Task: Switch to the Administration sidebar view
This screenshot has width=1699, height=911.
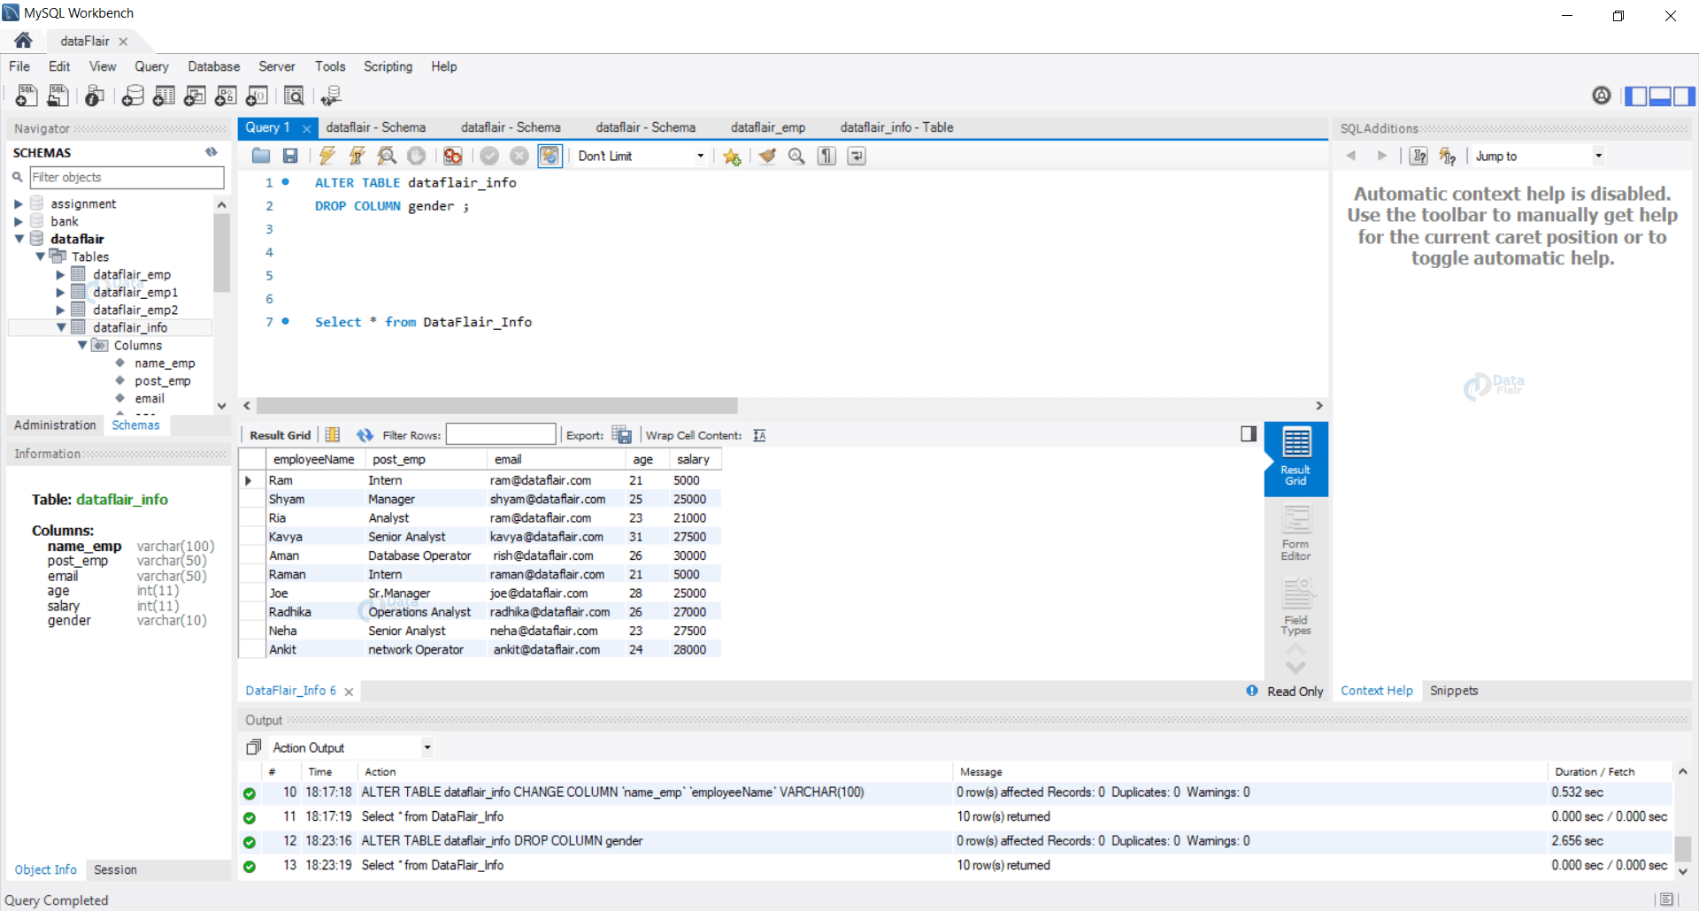Action: (x=54, y=425)
